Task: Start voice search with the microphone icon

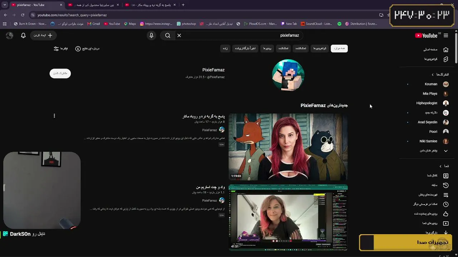Action: (x=151, y=35)
